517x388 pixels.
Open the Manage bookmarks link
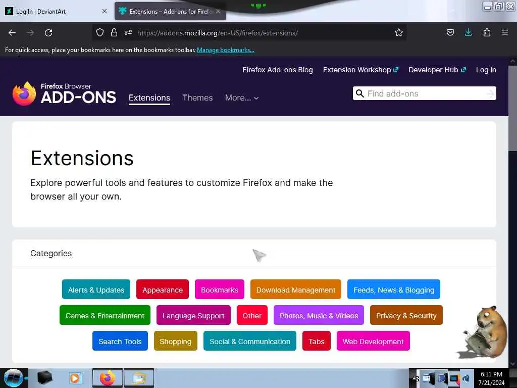click(226, 50)
